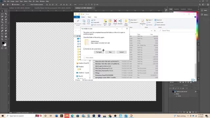Select the Horizontal Type tool
Image resolution: width=210 pixels, height=118 pixels.
pos(6,22)
